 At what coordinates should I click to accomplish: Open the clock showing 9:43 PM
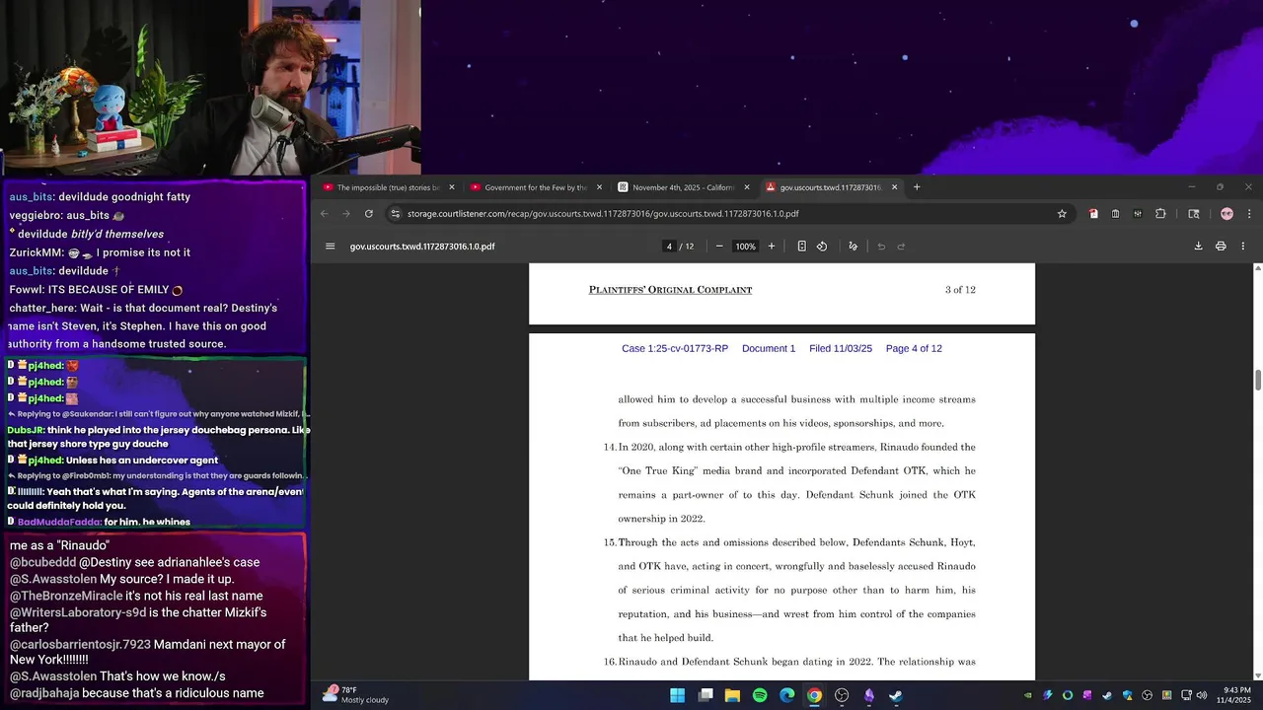click(x=1236, y=695)
